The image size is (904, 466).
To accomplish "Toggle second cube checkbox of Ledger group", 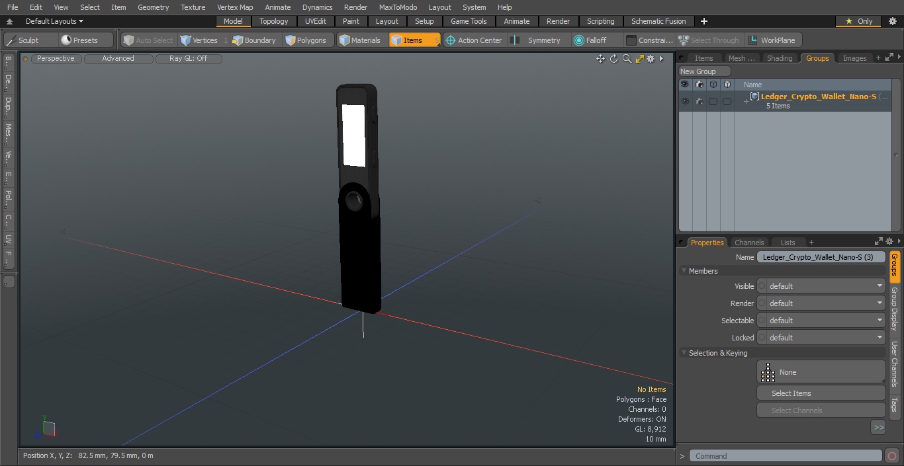I will pos(727,101).
